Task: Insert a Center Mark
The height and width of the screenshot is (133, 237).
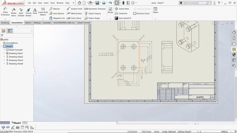Action: [x=122, y=9]
